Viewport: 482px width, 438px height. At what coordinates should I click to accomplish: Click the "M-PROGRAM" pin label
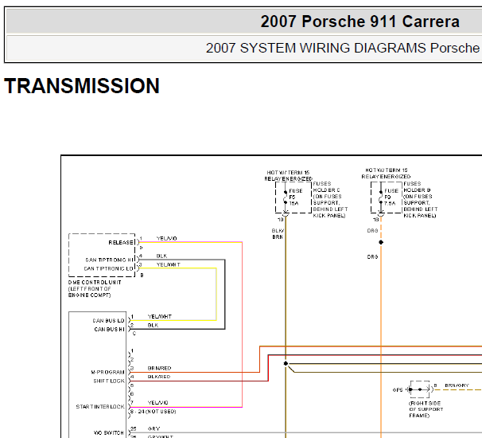click(107, 372)
